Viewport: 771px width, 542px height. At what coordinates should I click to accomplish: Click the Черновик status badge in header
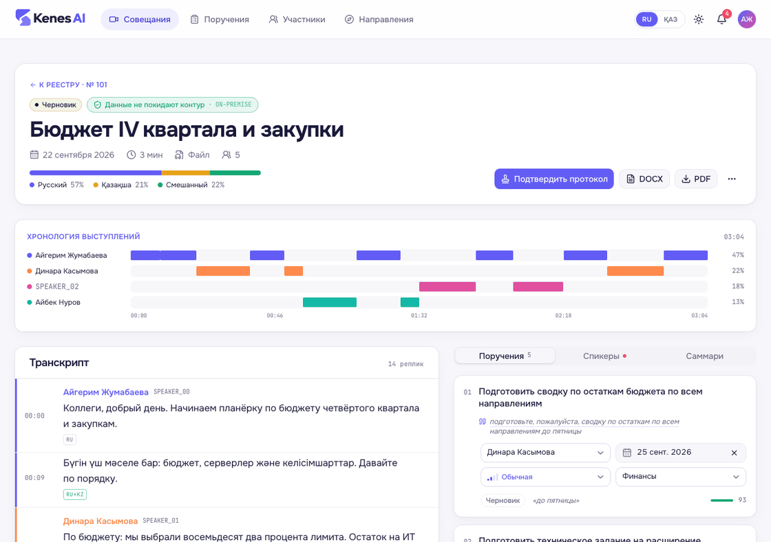(x=56, y=105)
